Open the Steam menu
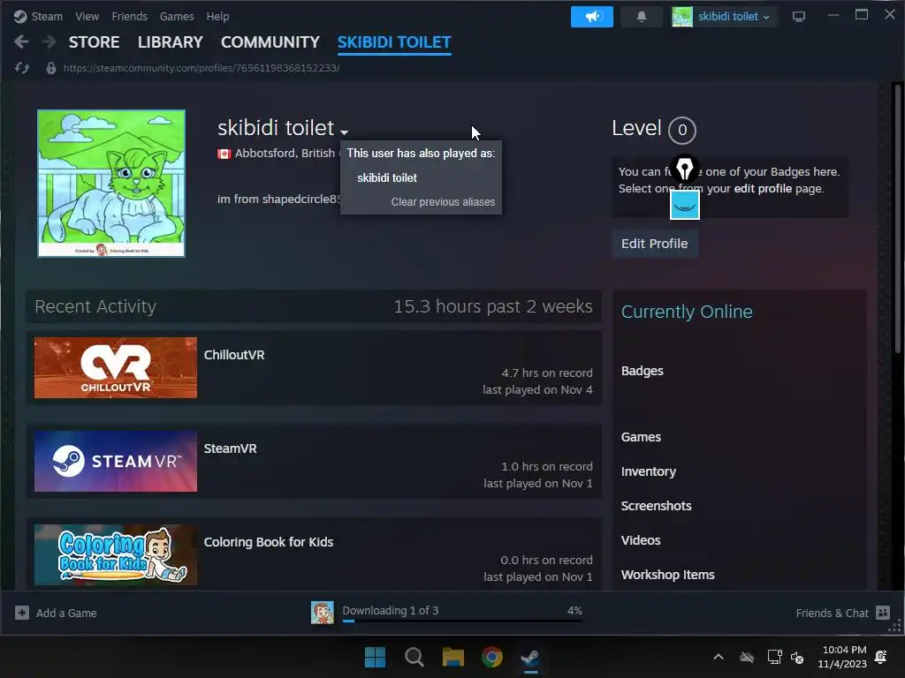The height and width of the screenshot is (678, 905). click(x=47, y=16)
